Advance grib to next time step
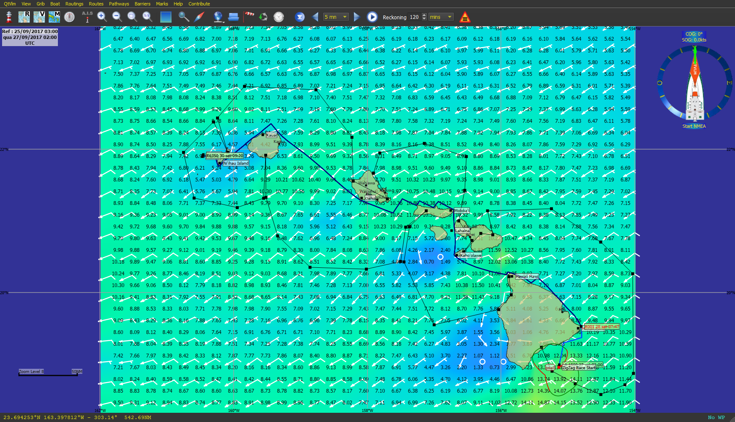Screen dimensions: 735x422 coord(357,17)
